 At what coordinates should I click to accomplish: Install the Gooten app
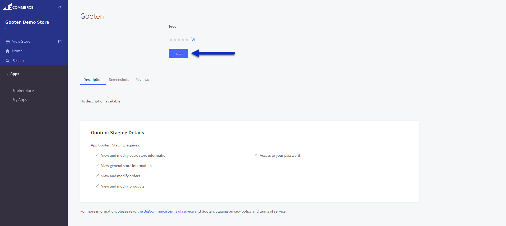[x=178, y=53]
